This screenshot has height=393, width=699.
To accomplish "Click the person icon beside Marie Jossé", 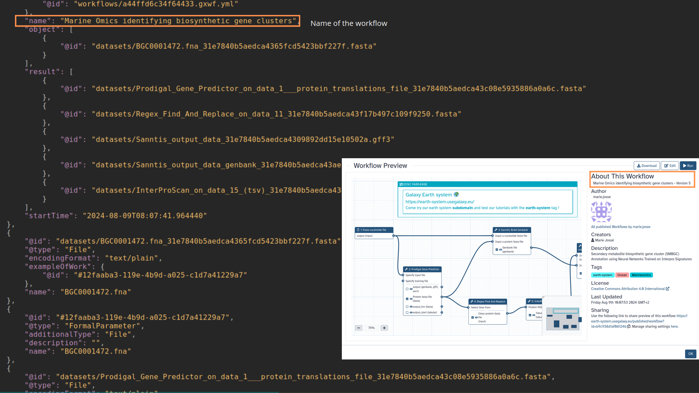I will point(592,240).
